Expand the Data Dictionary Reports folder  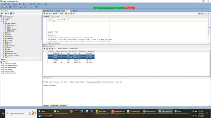1,66
